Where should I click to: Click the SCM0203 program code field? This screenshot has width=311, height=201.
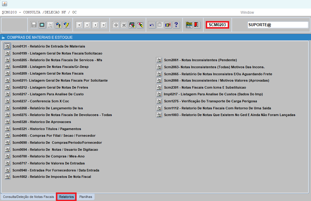click(x=217, y=25)
